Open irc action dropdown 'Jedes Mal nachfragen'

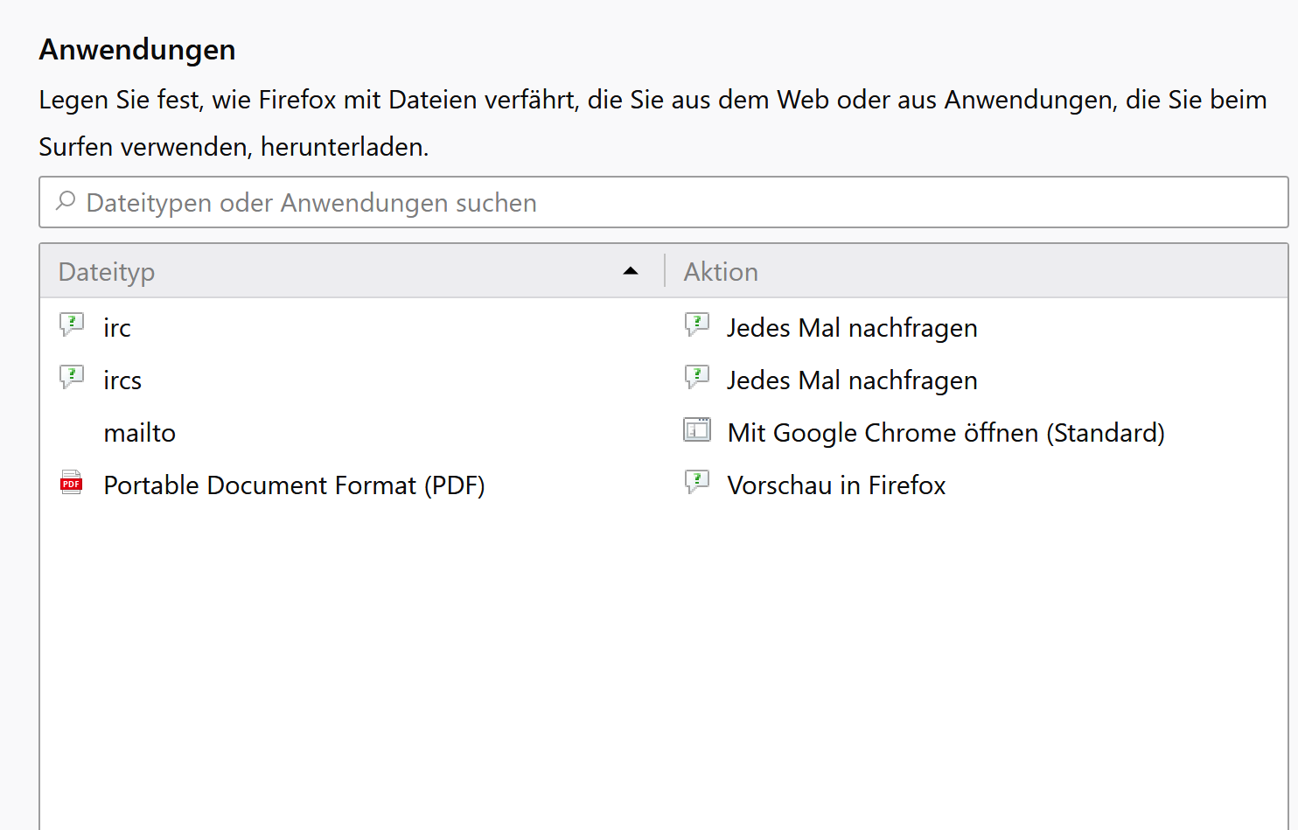tap(852, 328)
